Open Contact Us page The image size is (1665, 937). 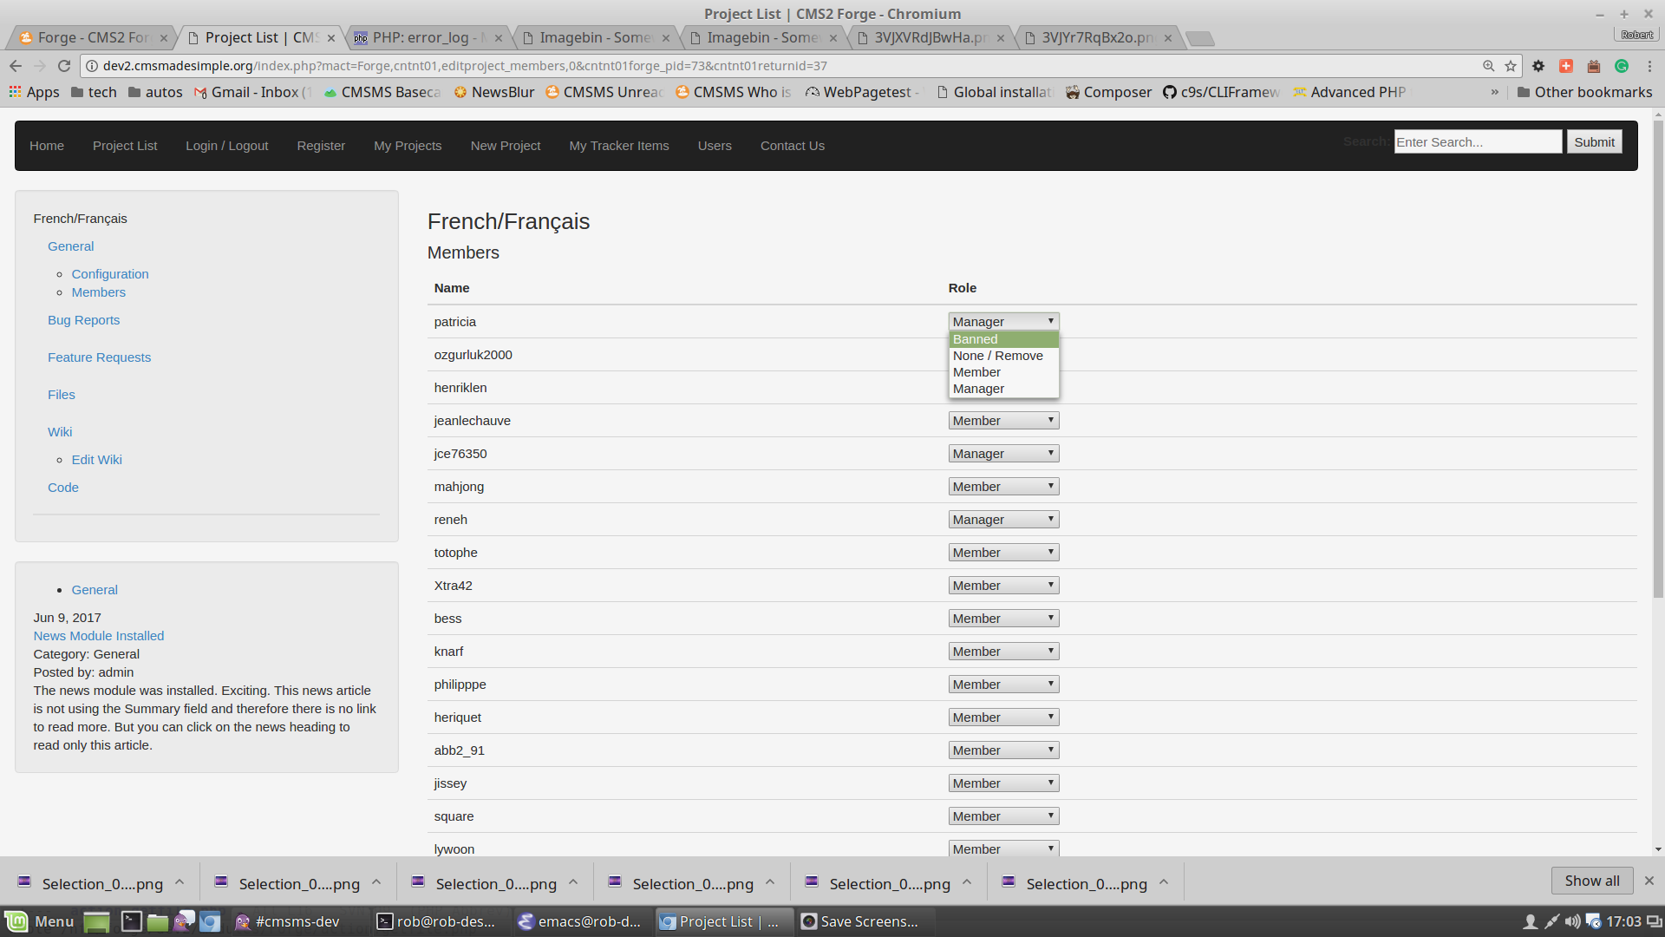(x=793, y=146)
